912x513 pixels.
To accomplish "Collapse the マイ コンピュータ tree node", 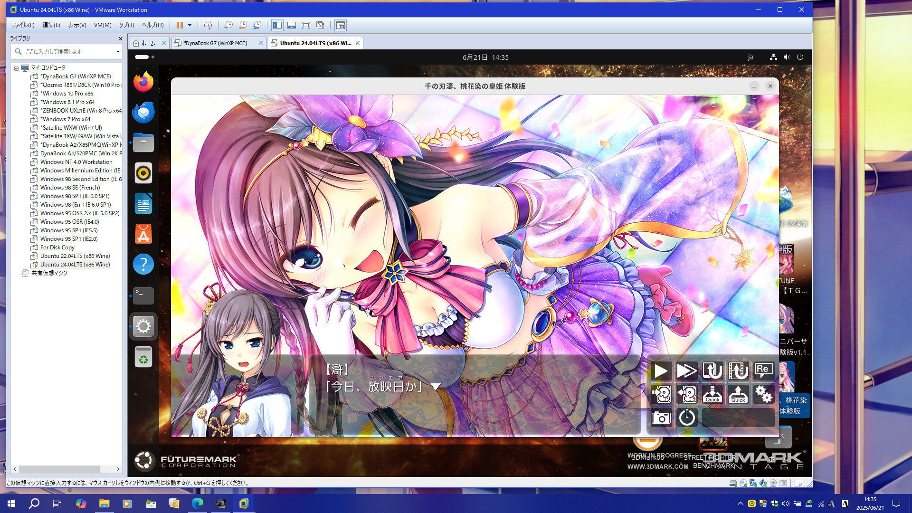I will click(x=16, y=68).
